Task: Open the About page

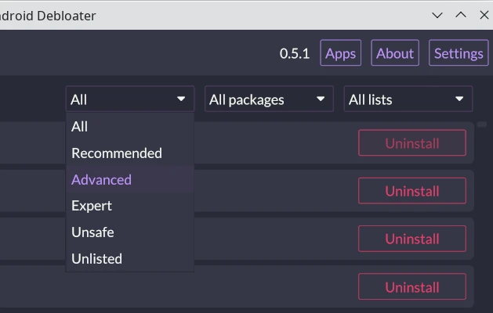Action: tap(394, 53)
